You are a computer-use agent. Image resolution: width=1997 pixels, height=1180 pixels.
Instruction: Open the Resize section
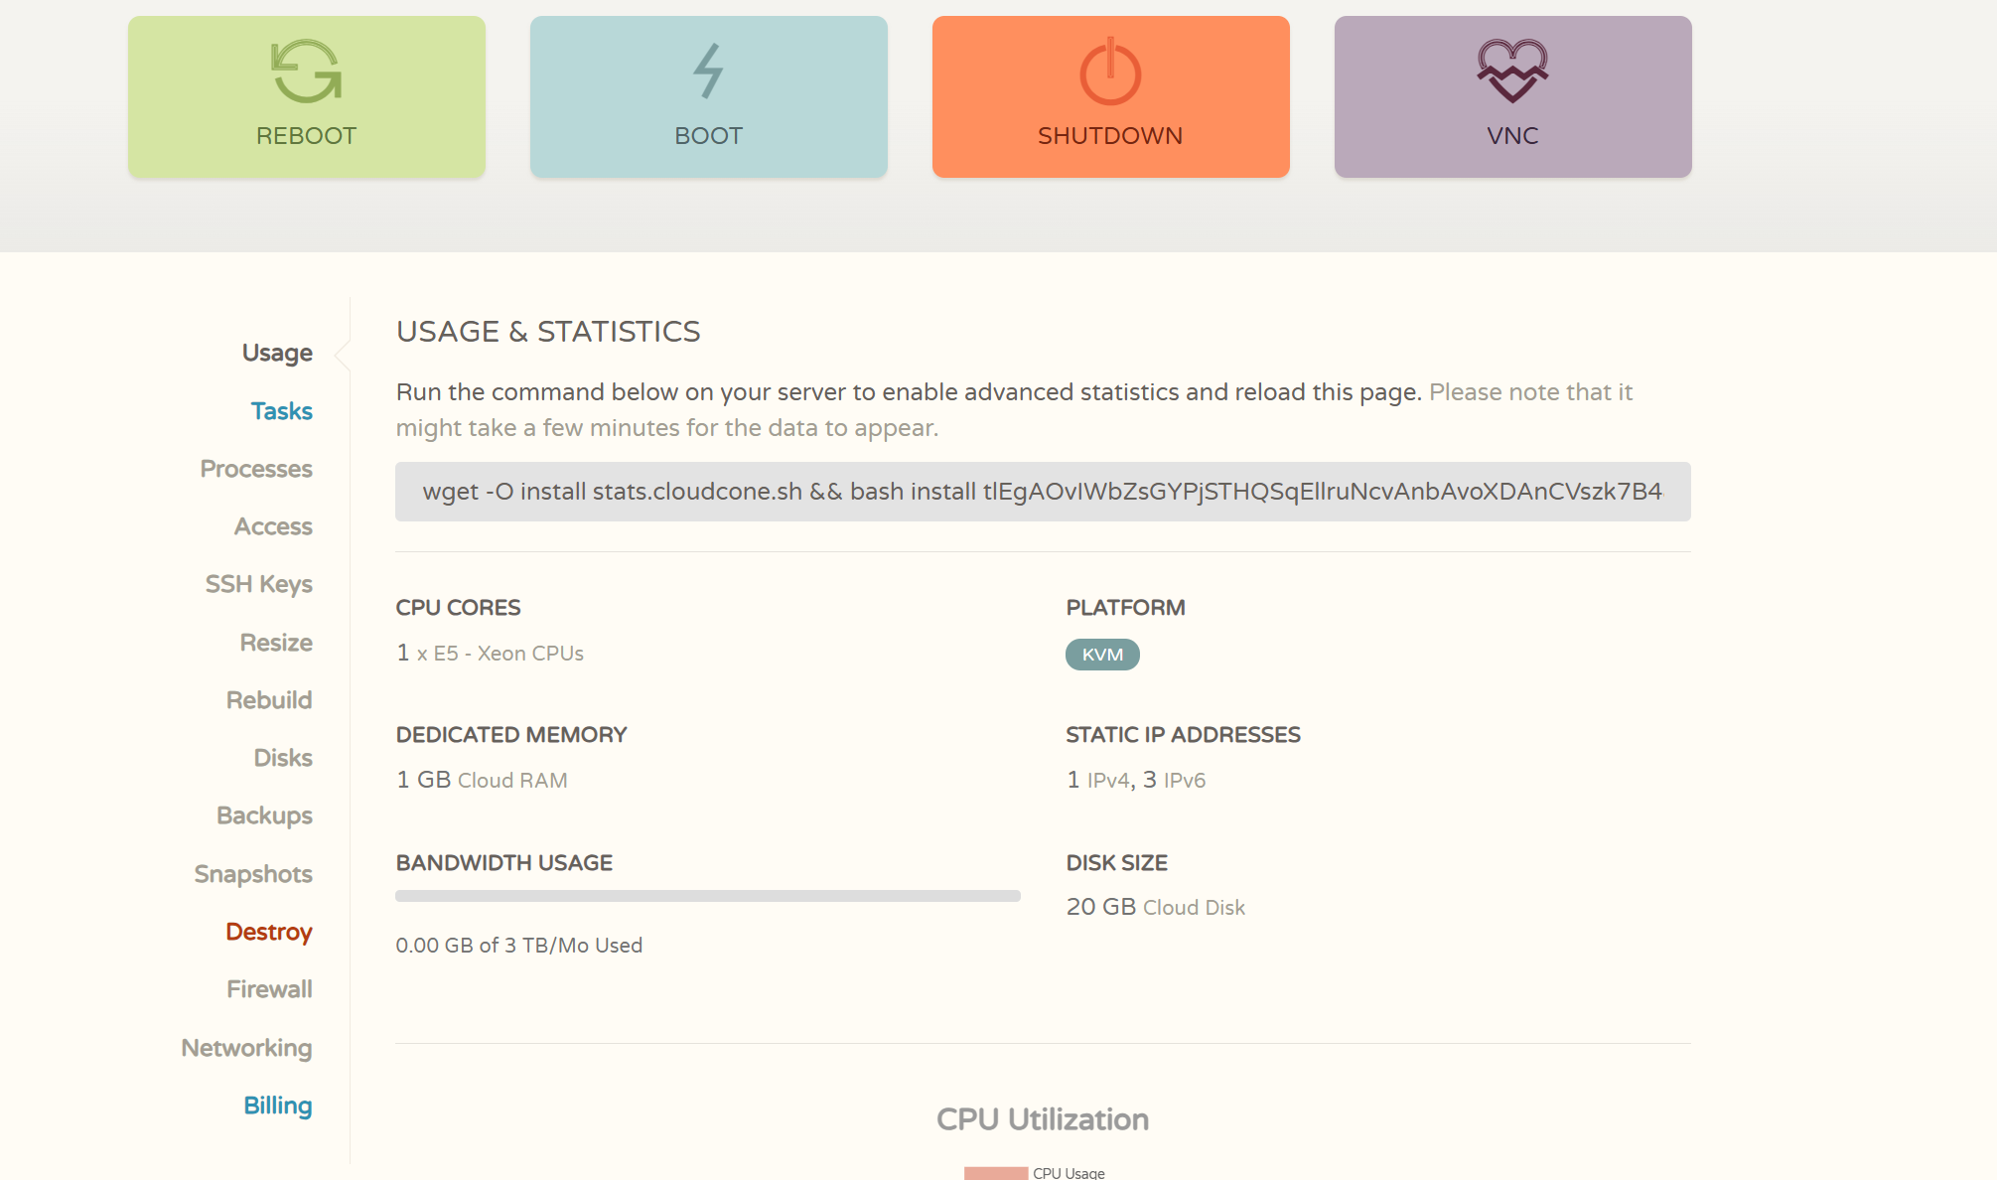point(276,643)
